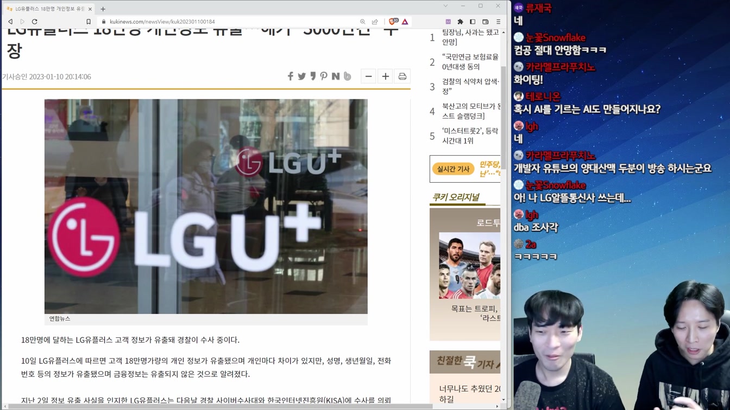The height and width of the screenshot is (410, 730).
Task: Click the browser forward arrow
Action: (x=22, y=22)
